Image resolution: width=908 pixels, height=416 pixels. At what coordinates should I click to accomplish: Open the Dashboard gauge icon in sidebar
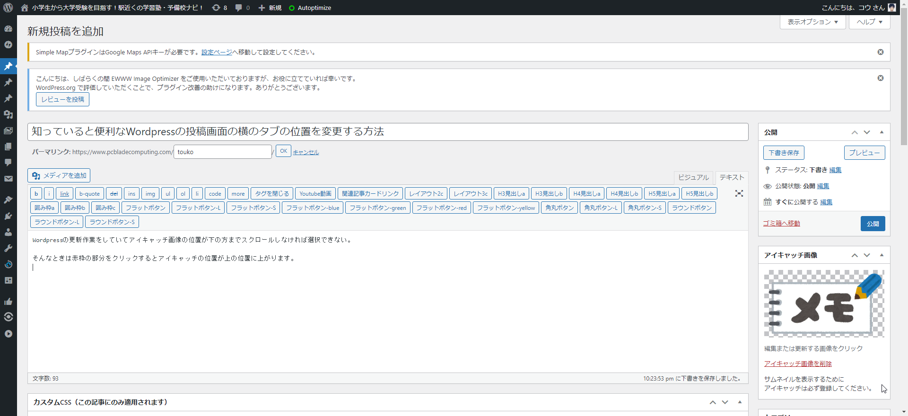[8, 28]
